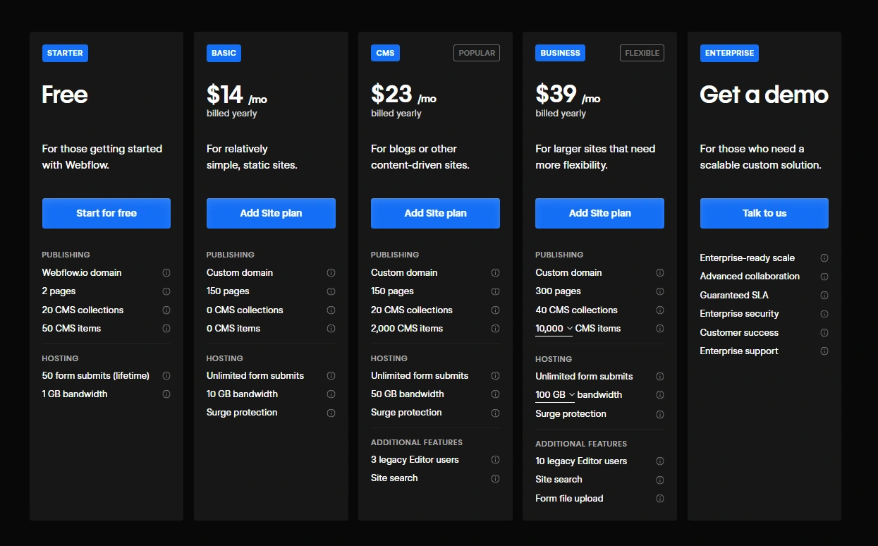Open info icon beside Enterprise support
This screenshot has height=546, width=878.
point(824,351)
